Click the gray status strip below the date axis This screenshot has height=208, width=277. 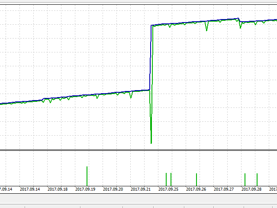tap(138, 198)
